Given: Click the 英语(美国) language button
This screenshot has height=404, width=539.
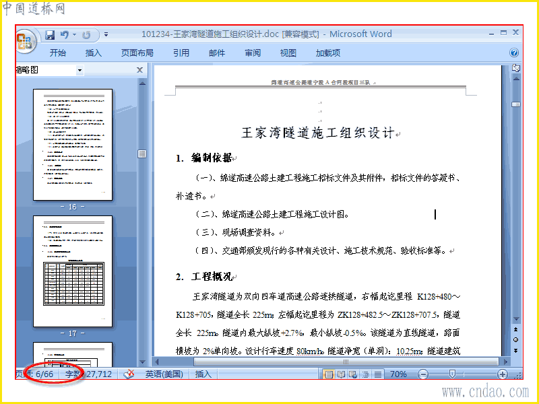Looking at the screenshot, I should click(164, 374).
